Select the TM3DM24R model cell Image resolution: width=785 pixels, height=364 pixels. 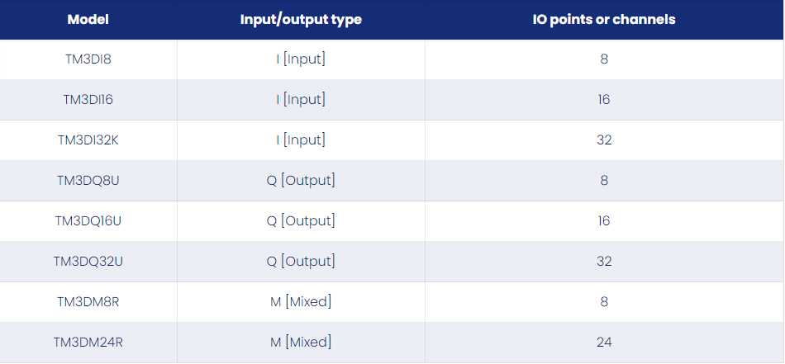click(x=88, y=343)
